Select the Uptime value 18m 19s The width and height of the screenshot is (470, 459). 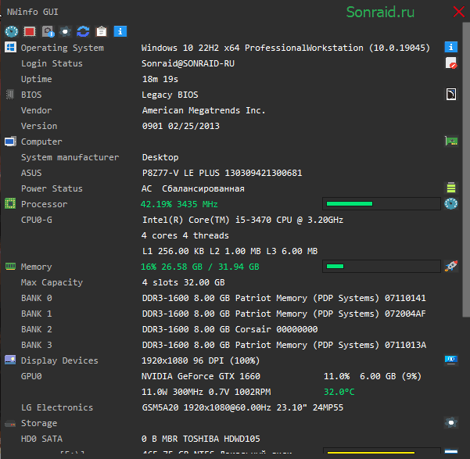click(160, 79)
